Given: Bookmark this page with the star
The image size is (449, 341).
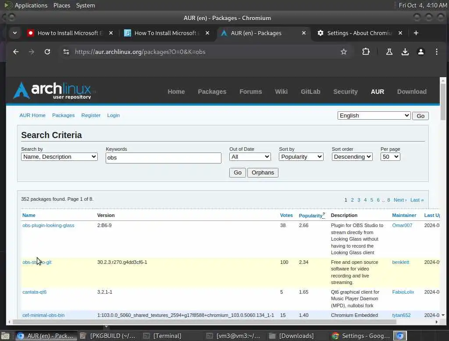Looking at the screenshot, I should click(x=344, y=52).
